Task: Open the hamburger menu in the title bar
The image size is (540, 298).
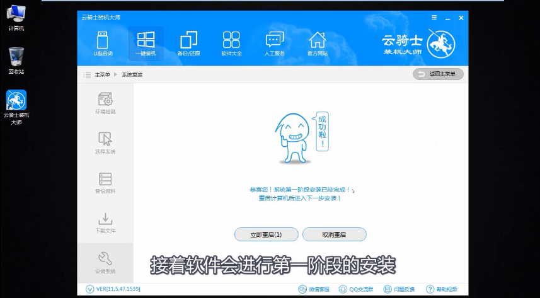Action: click(434, 18)
